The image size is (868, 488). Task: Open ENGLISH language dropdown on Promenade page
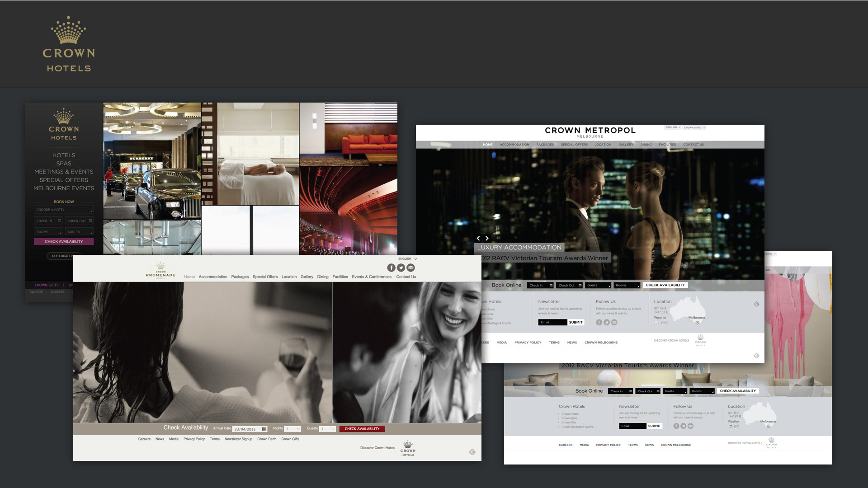pyautogui.click(x=407, y=259)
